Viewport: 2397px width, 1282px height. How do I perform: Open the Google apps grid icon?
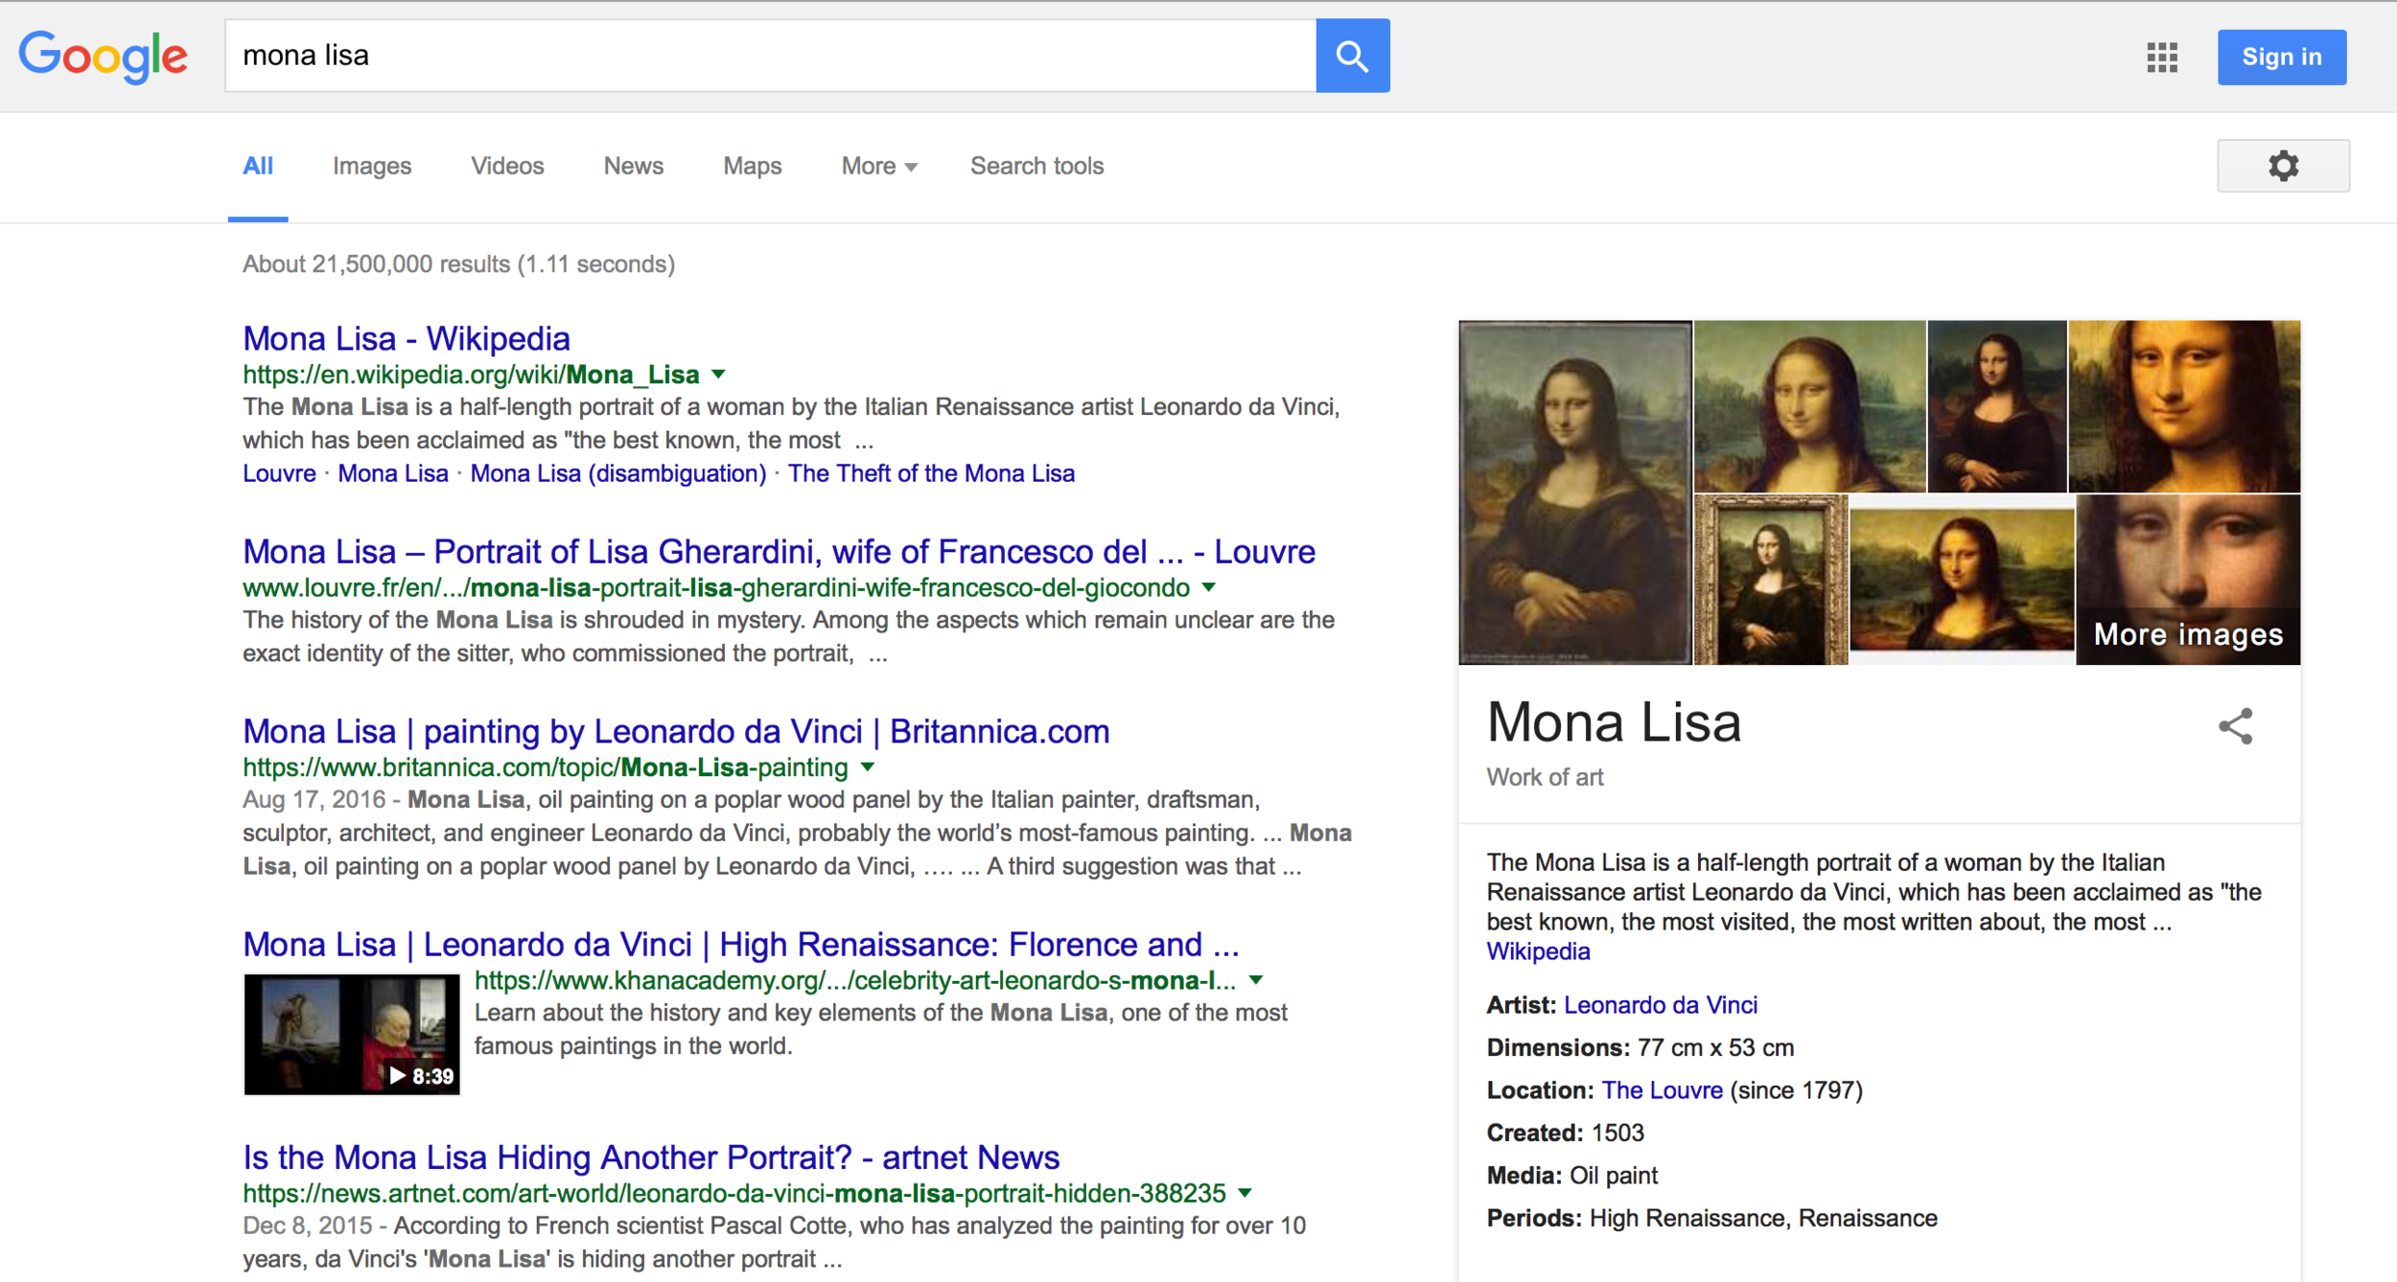click(2161, 57)
